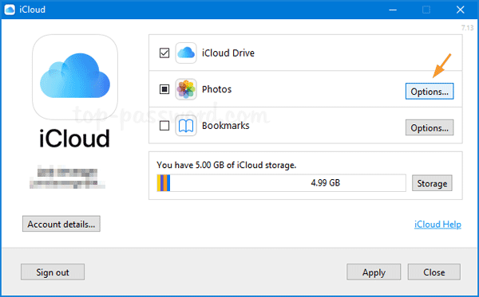Follow the iCloud Help link

pos(437,225)
